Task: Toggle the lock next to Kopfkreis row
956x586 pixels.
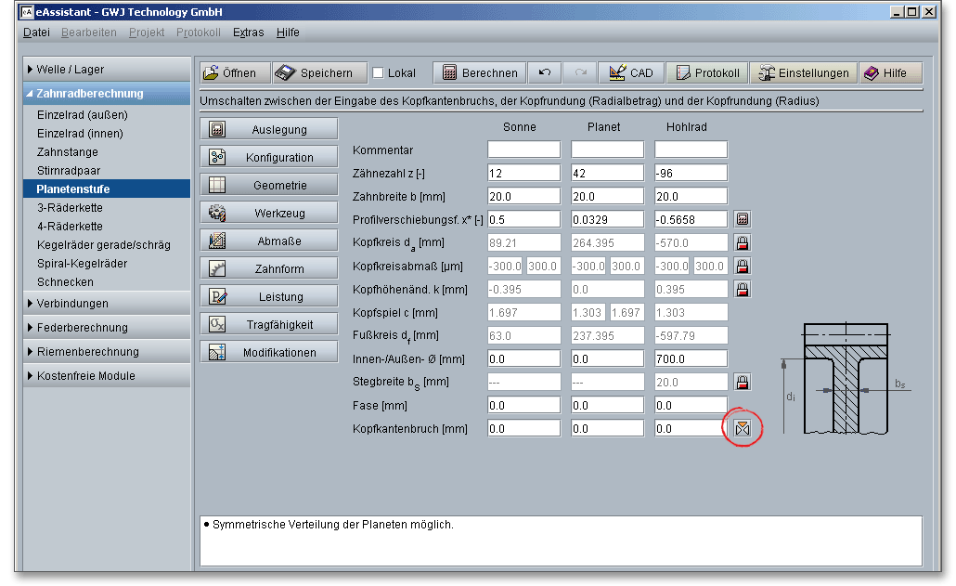Action: [743, 242]
